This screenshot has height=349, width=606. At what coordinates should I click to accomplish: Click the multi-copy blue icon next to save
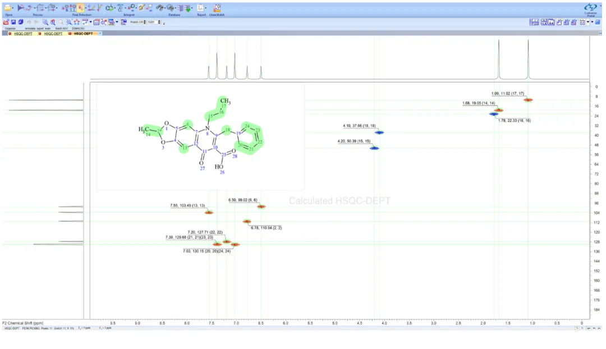point(21,22)
